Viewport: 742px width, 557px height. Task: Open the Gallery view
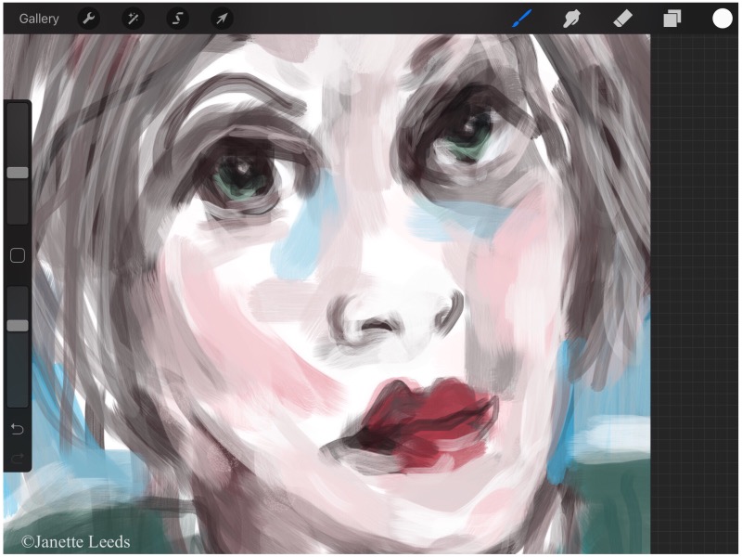click(x=39, y=19)
